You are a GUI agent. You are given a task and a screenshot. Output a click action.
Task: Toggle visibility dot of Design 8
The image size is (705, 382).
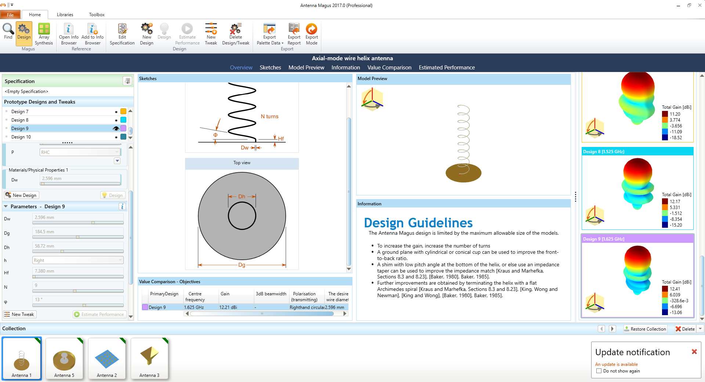pyautogui.click(x=116, y=120)
